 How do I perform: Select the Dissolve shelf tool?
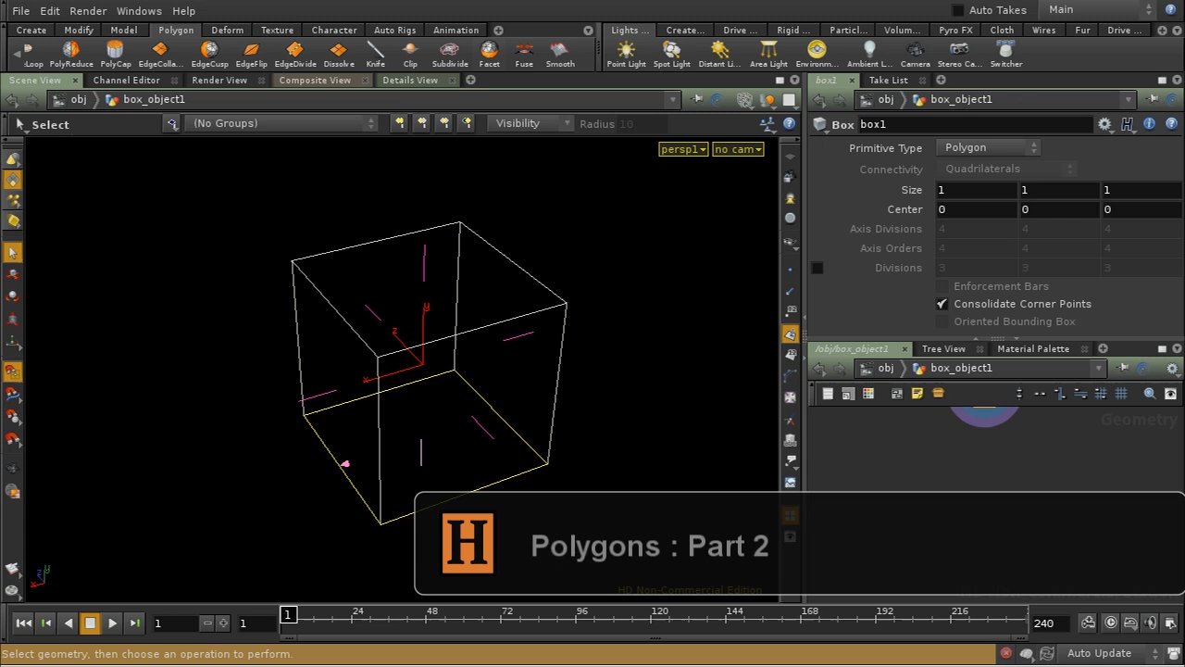(338, 55)
